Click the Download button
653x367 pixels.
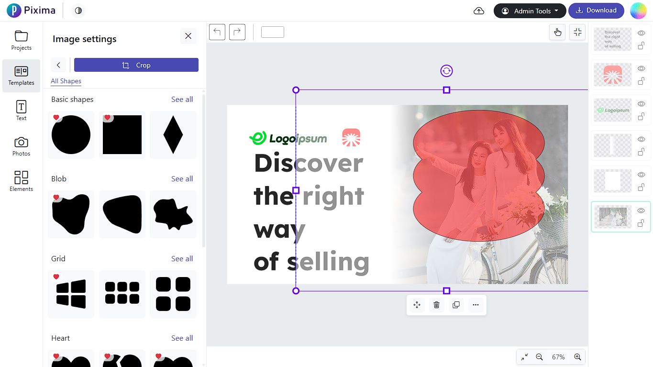596,11
